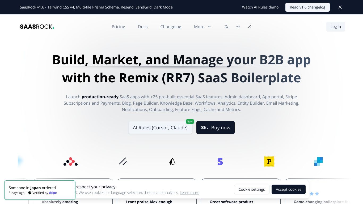Image resolution: width=363 pixels, height=204 pixels.
Task: Click the Verified by Stripe badge
Action: pyautogui.click(x=43, y=193)
